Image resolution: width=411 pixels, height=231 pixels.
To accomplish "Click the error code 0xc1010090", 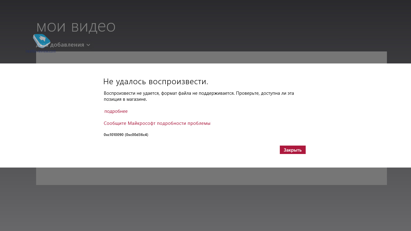I will 113,135.
